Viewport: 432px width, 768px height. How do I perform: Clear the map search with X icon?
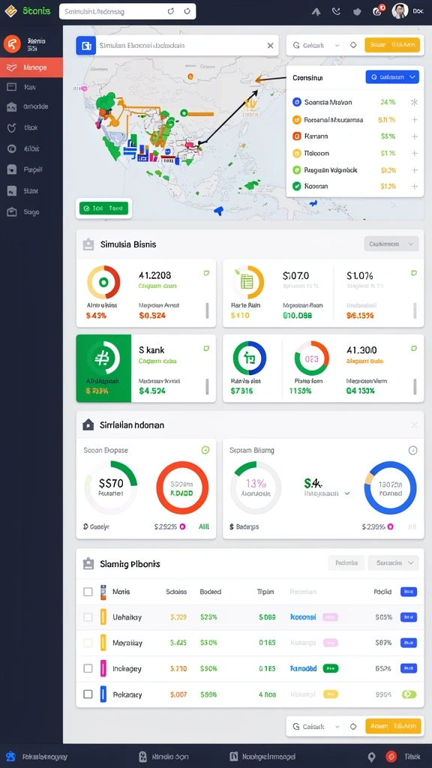[270, 46]
